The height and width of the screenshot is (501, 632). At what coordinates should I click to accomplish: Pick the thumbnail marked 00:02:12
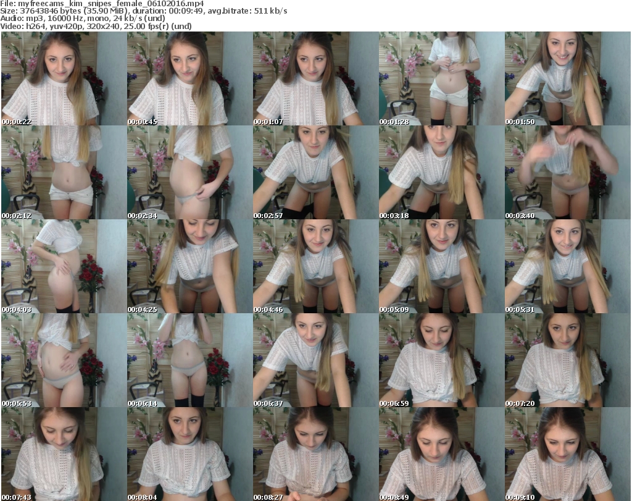tap(64, 172)
